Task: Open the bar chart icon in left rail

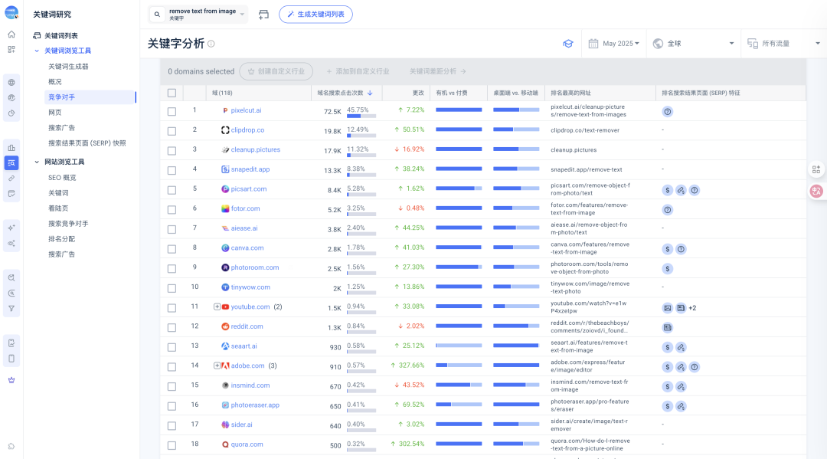Action: point(11,148)
